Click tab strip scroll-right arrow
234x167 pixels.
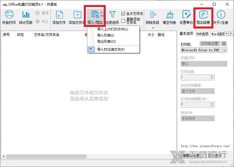pos(231,33)
